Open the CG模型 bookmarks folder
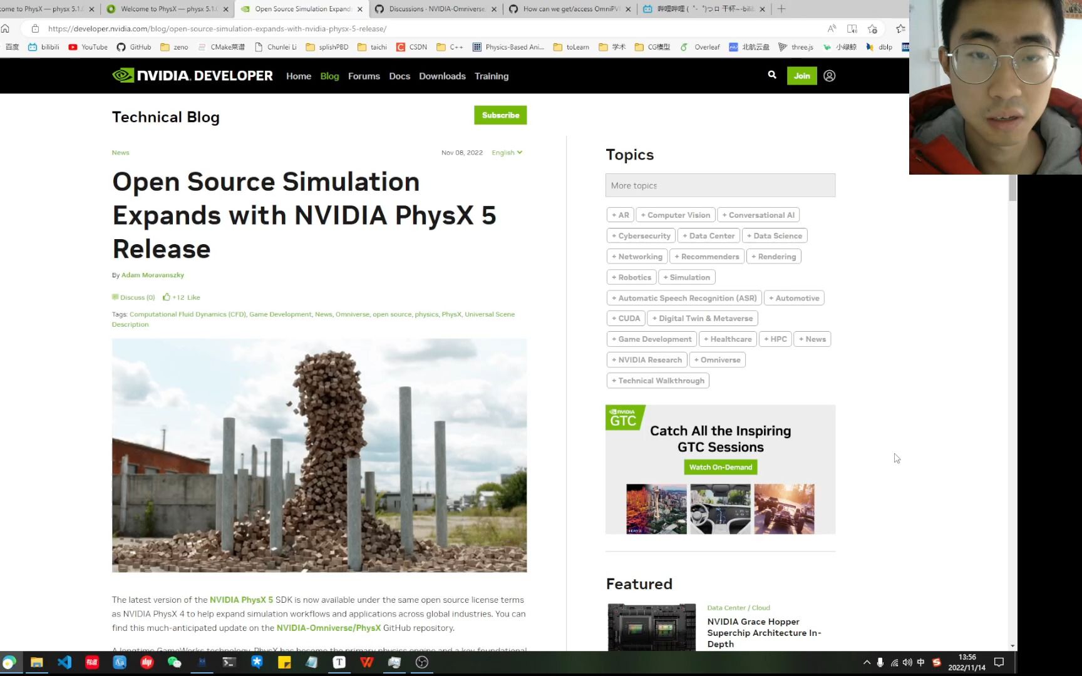This screenshot has height=676, width=1082. [x=652, y=47]
